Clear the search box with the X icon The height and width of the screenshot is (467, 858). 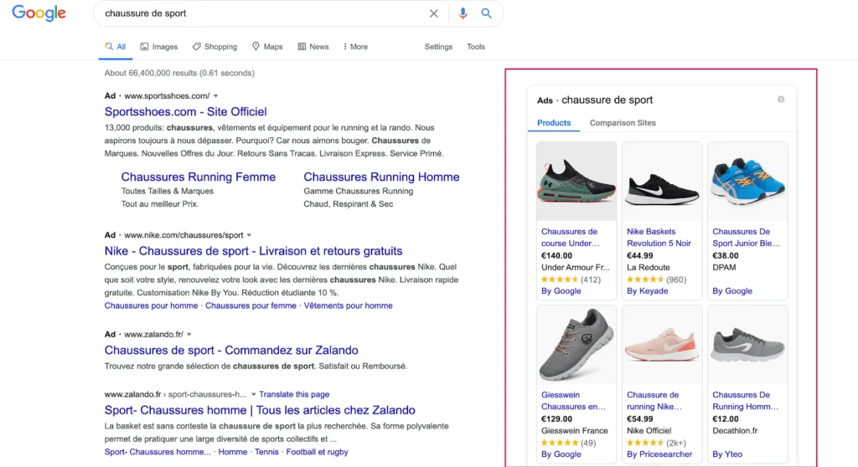tap(433, 13)
